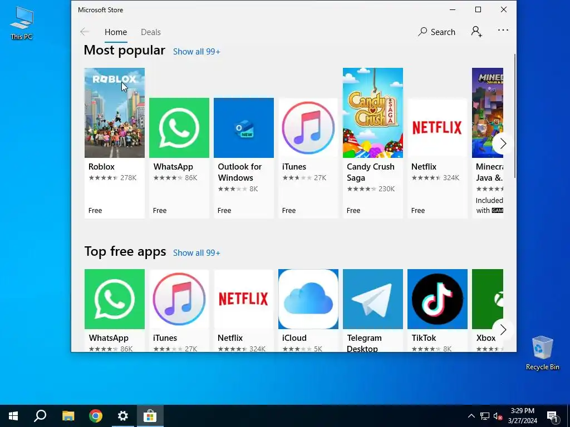Open taskbar search magnifier
This screenshot has width=570, height=427.
[40, 416]
